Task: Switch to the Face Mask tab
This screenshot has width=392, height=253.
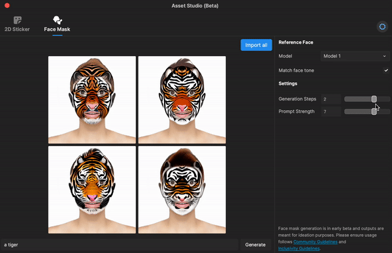Action: (x=57, y=24)
